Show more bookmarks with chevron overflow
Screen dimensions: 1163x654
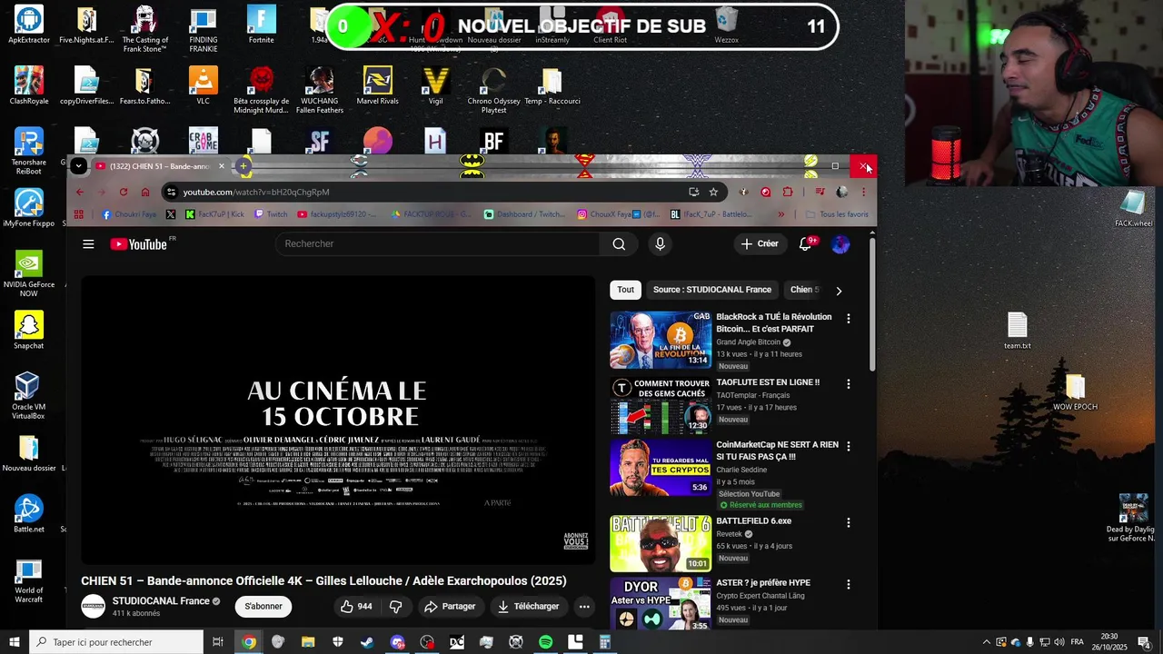click(x=780, y=214)
